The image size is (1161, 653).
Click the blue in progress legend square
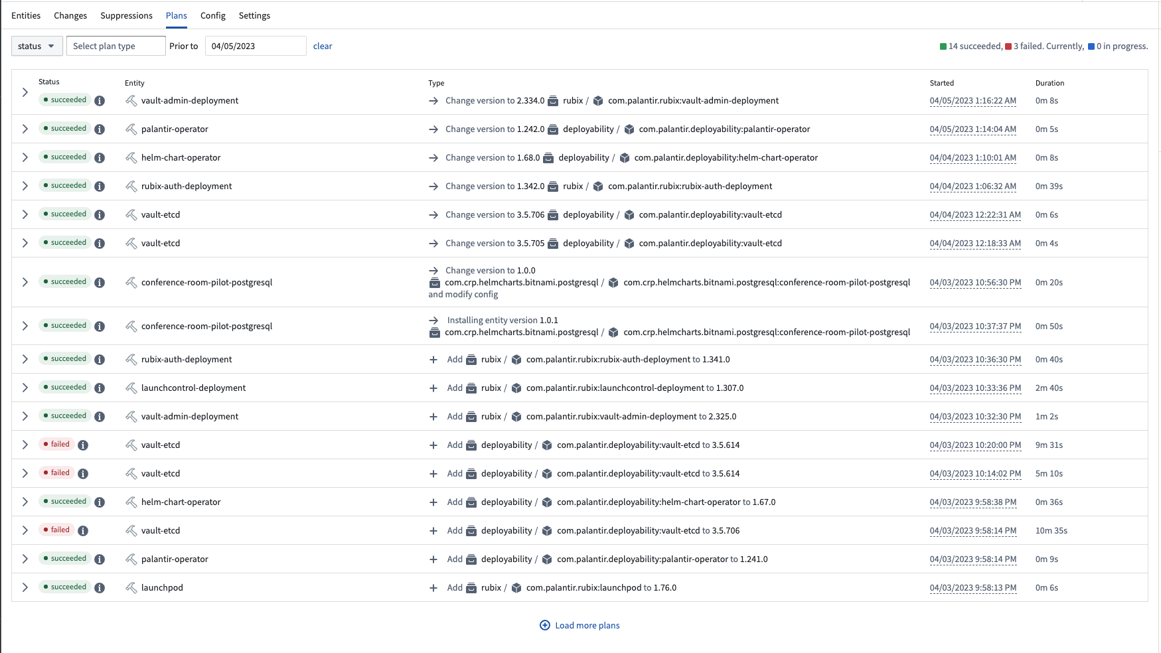1091,46
